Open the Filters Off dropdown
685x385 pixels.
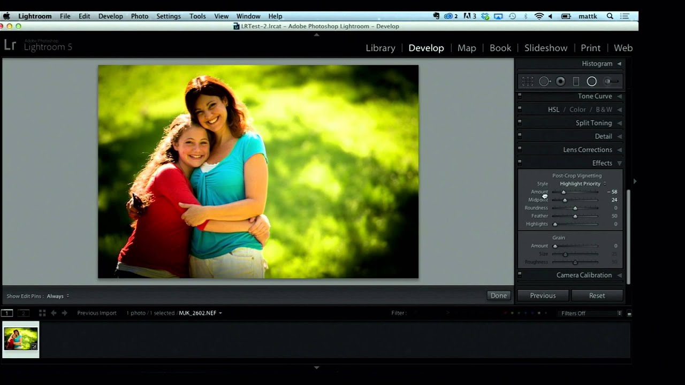click(x=591, y=313)
